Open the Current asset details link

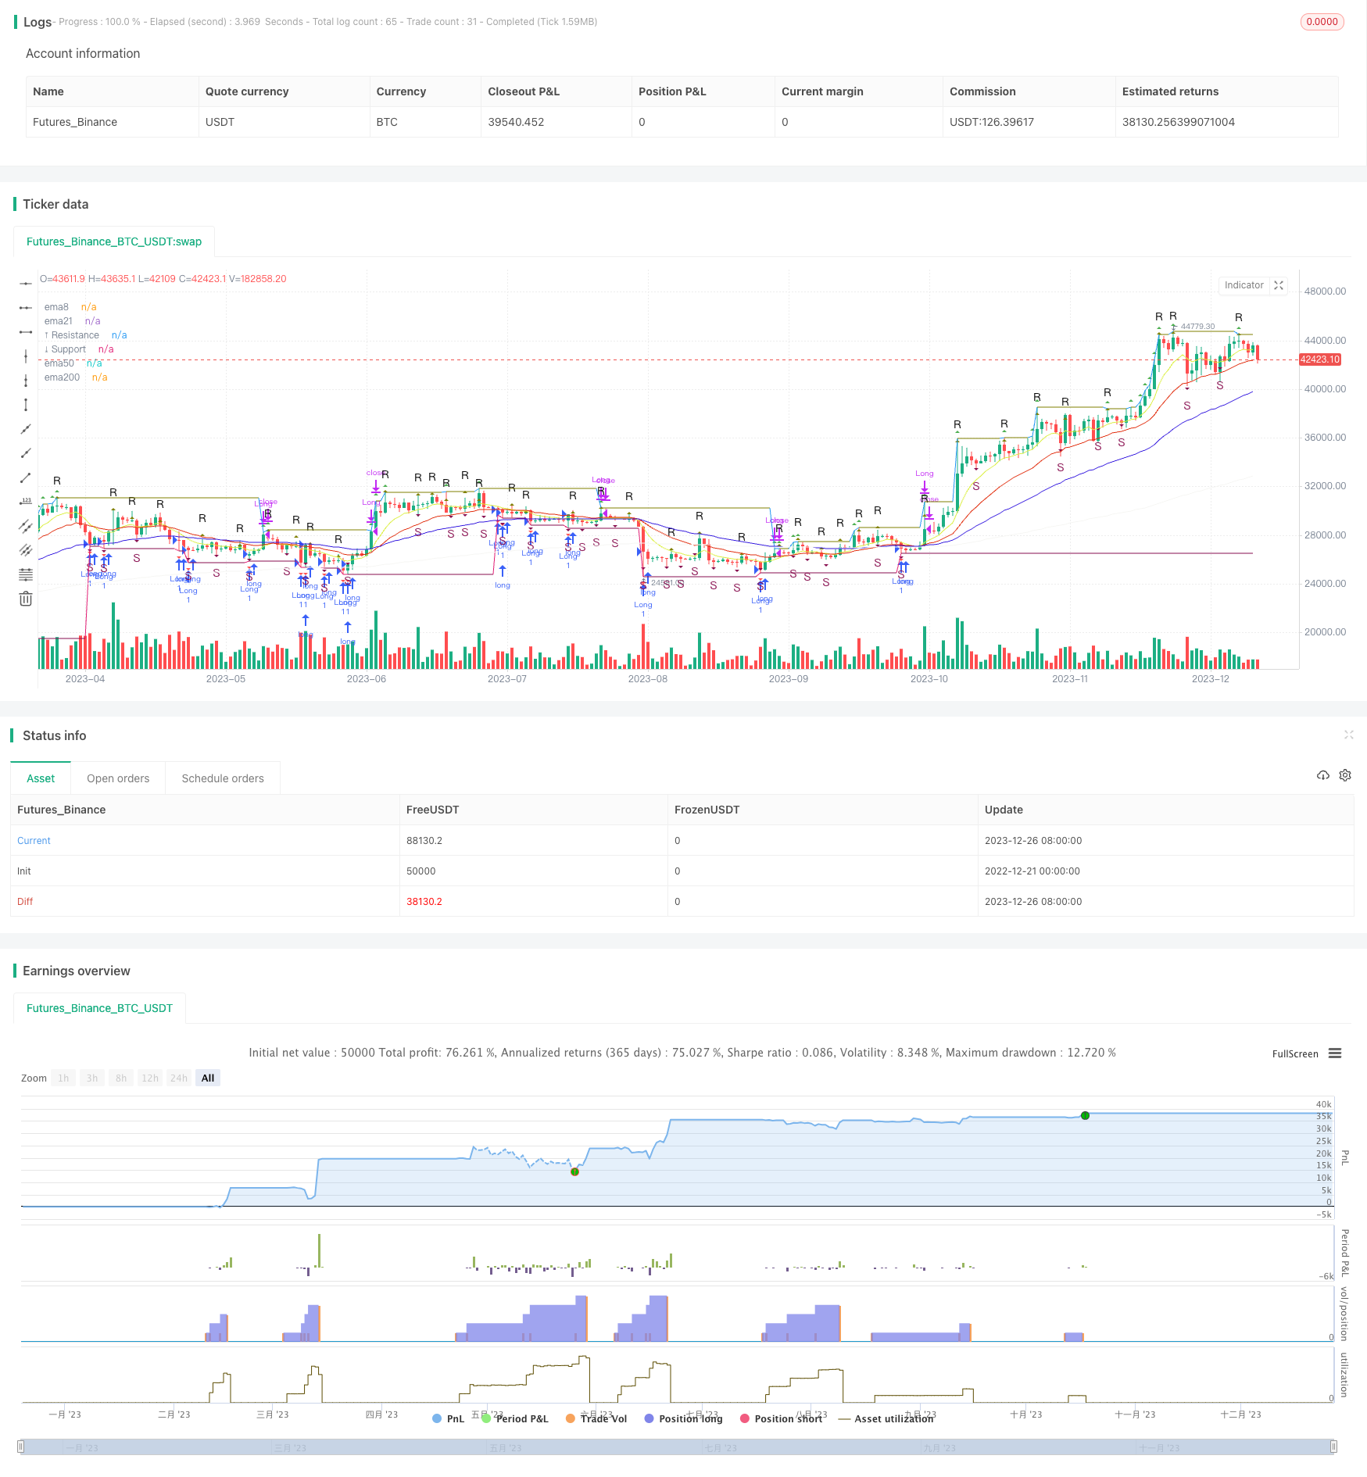pyautogui.click(x=34, y=840)
